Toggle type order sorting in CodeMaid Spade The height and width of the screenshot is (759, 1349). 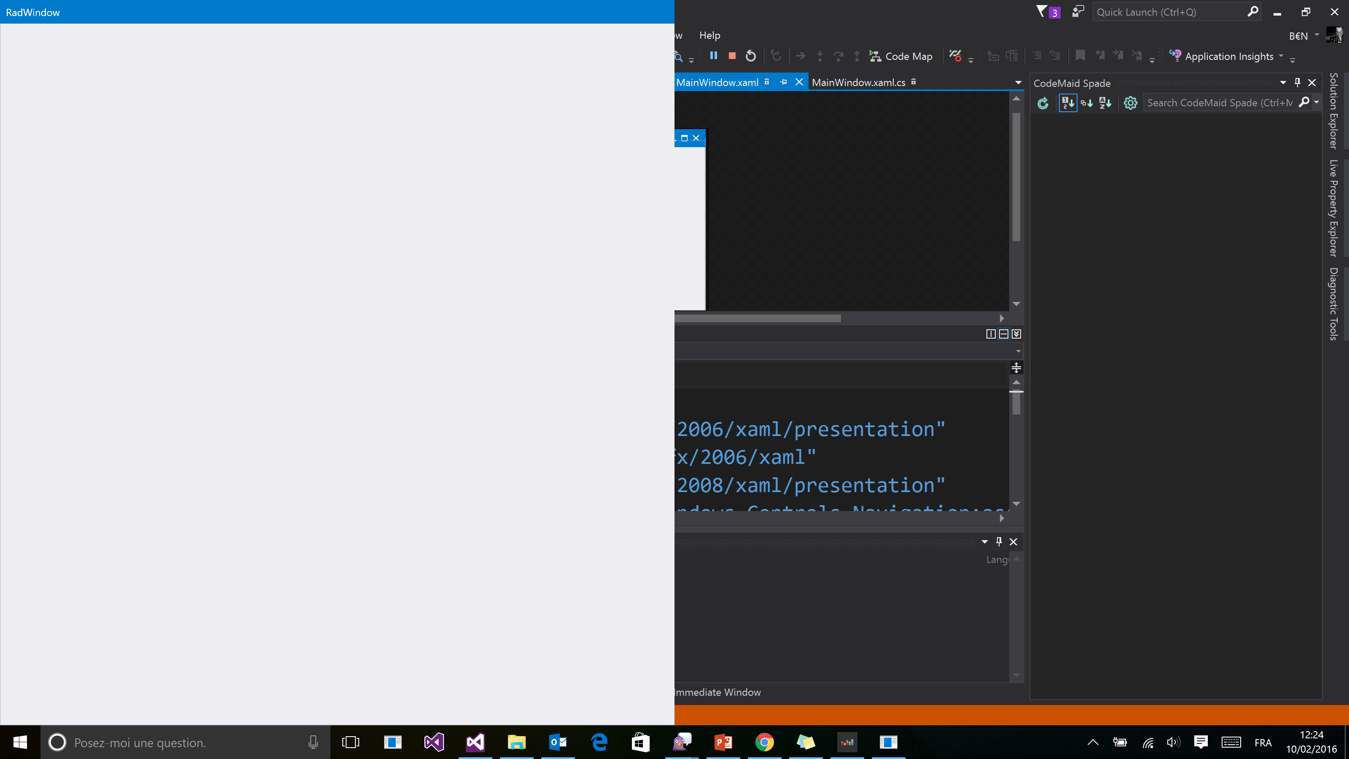tap(1087, 103)
